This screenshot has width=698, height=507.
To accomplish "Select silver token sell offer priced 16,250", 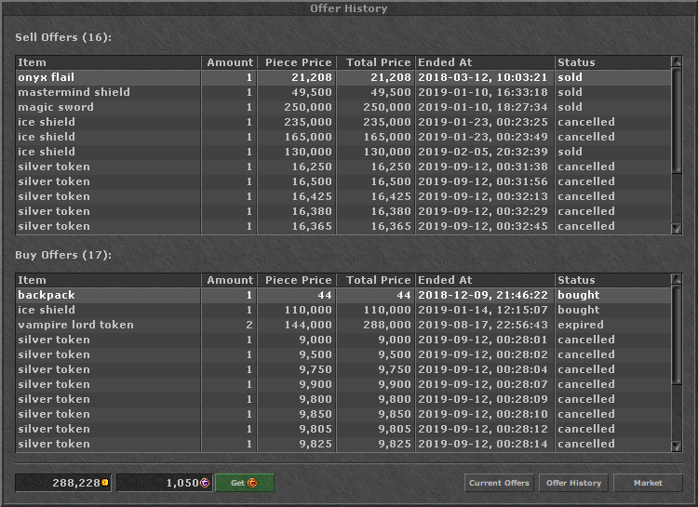I will coord(343,167).
